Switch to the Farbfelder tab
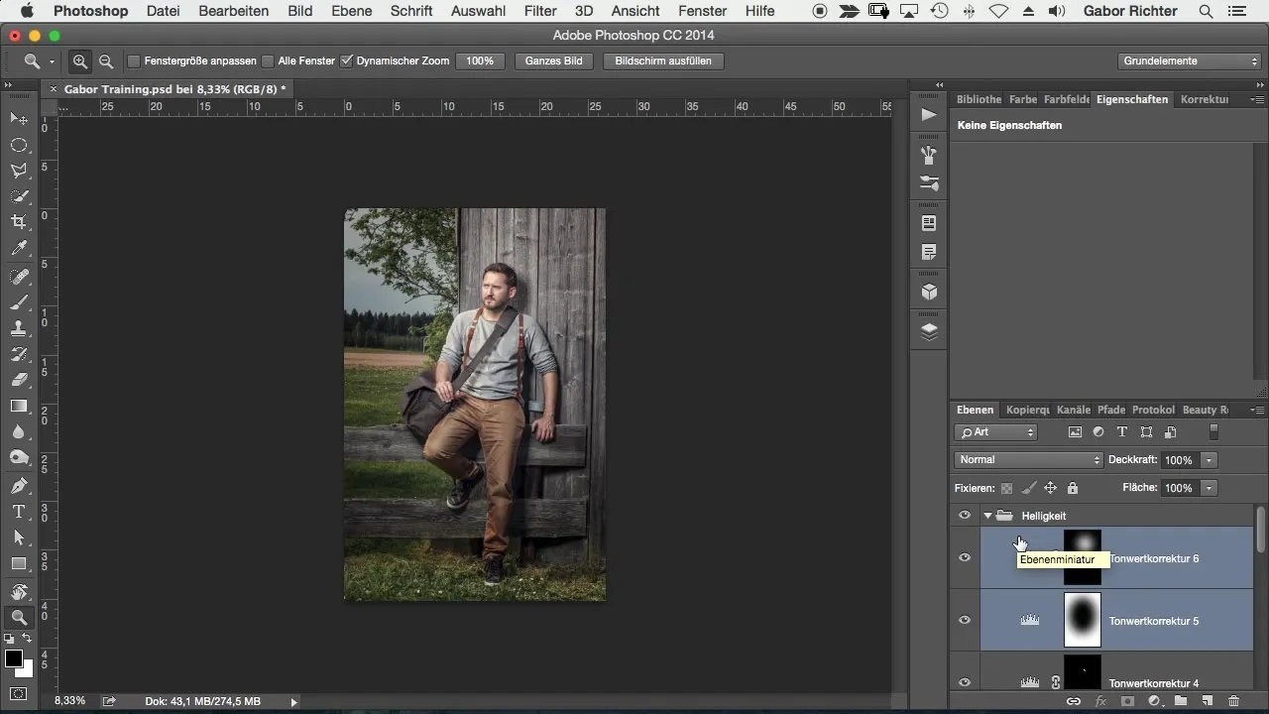This screenshot has width=1269, height=714. point(1067,99)
